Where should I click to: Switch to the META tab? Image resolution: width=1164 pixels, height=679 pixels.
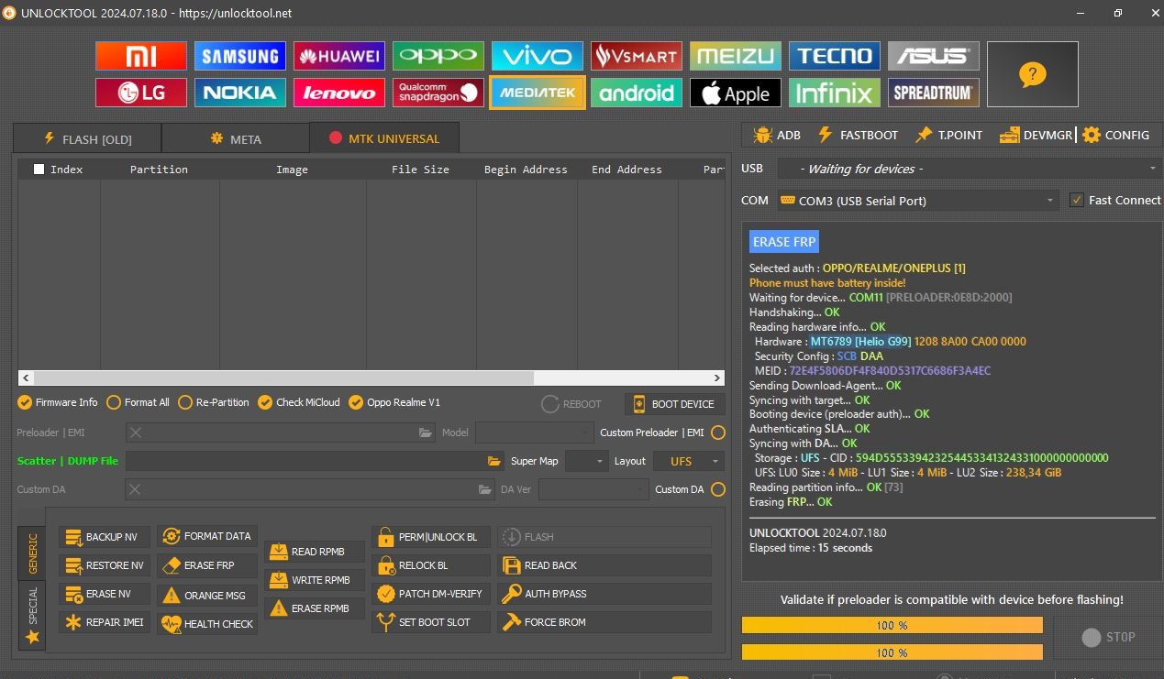click(x=236, y=139)
